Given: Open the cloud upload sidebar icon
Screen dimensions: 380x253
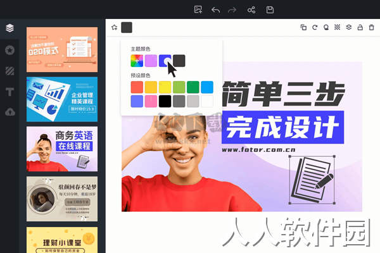Looking at the screenshot, I should click(10, 112).
